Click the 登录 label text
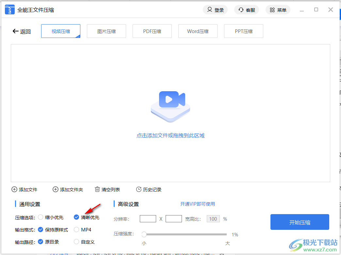Viewport: 341px width, 255px height. (219, 10)
